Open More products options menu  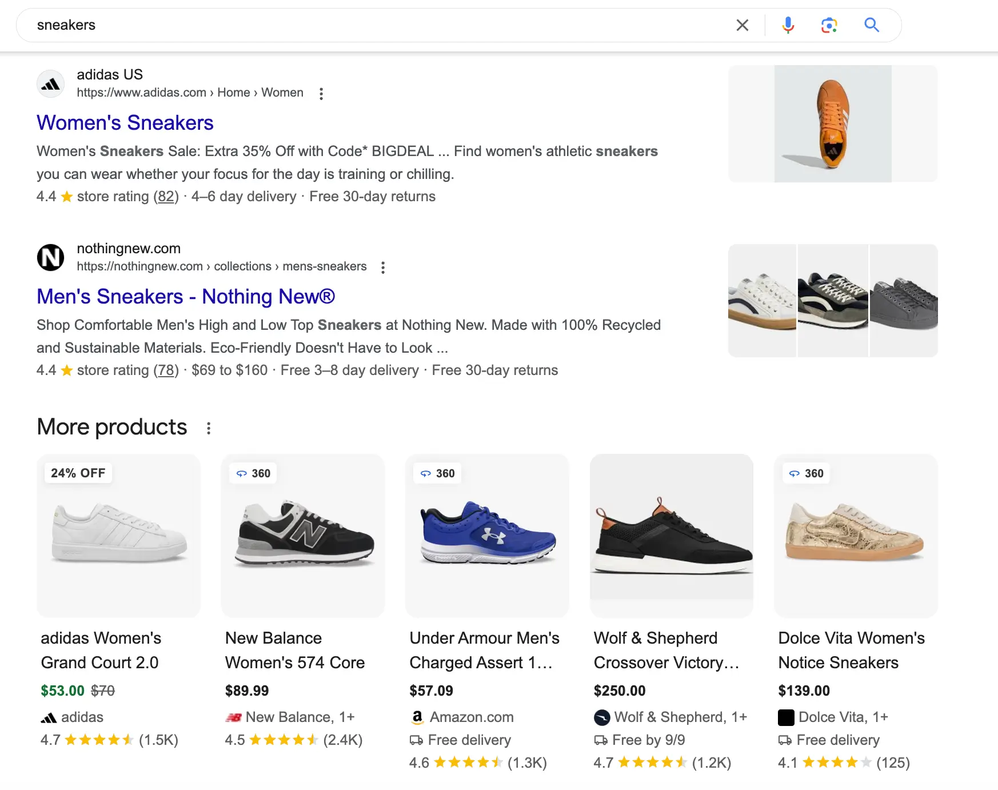(x=209, y=428)
